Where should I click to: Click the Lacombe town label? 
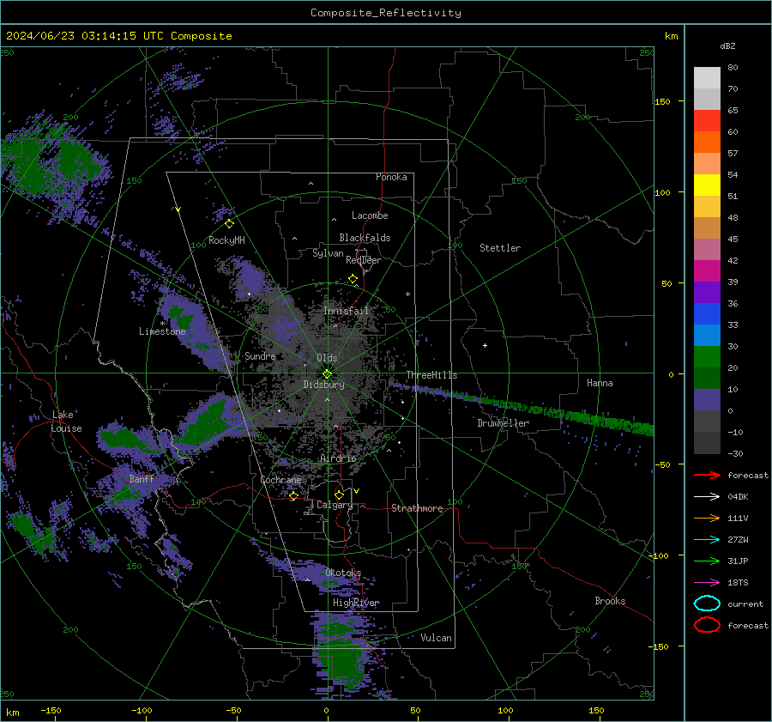[370, 215]
